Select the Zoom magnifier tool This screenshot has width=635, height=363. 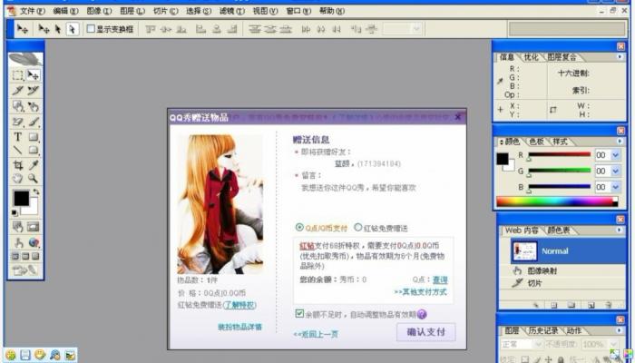(x=34, y=178)
